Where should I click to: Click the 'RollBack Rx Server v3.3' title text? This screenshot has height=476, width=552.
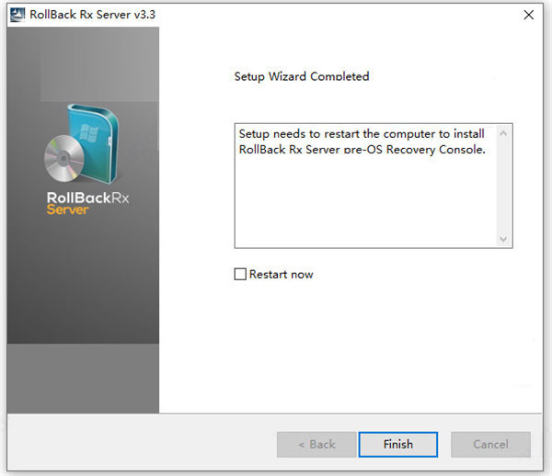click(x=92, y=15)
